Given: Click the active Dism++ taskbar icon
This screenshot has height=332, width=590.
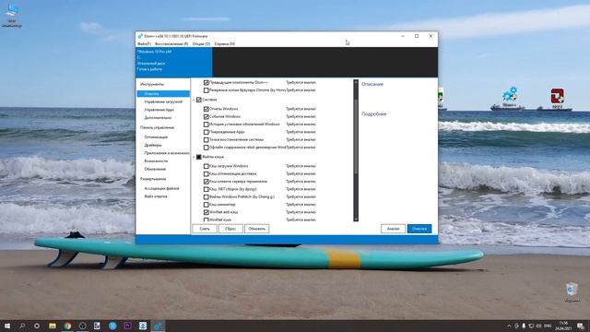Looking at the screenshot, I should [x=158, y=326].
